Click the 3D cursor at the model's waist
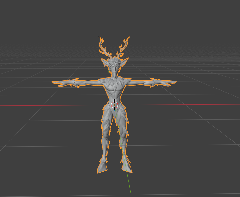 [114, 105]
